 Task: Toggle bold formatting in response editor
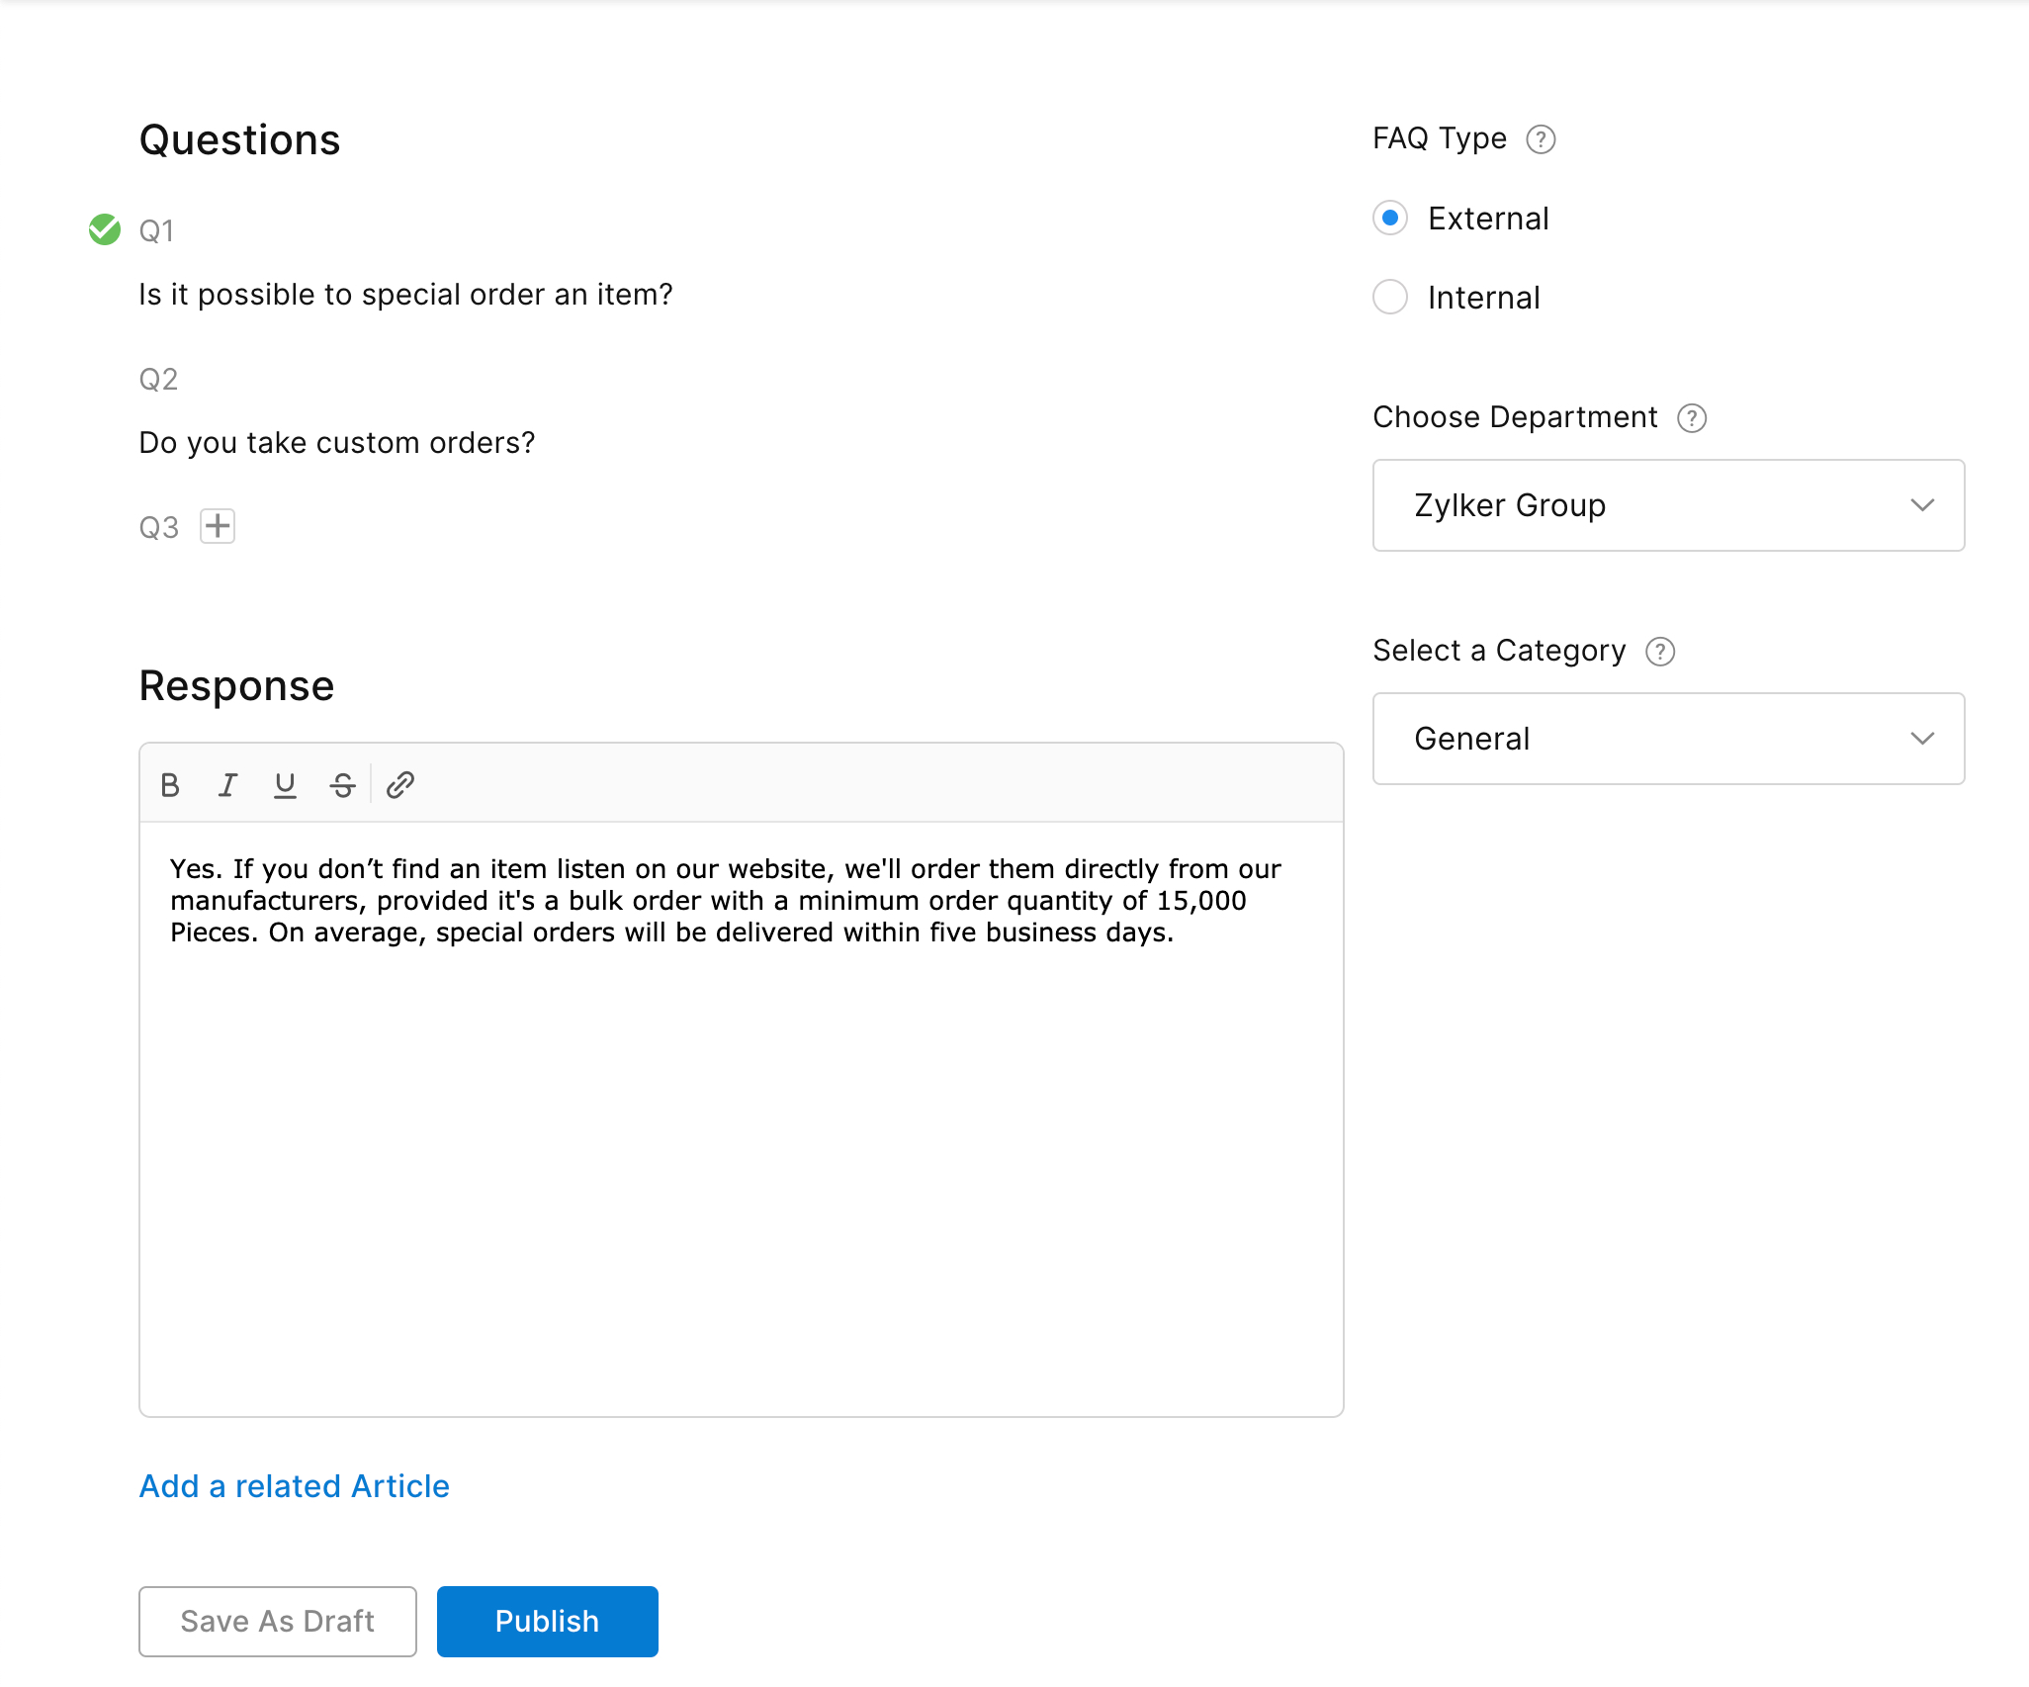170,785
